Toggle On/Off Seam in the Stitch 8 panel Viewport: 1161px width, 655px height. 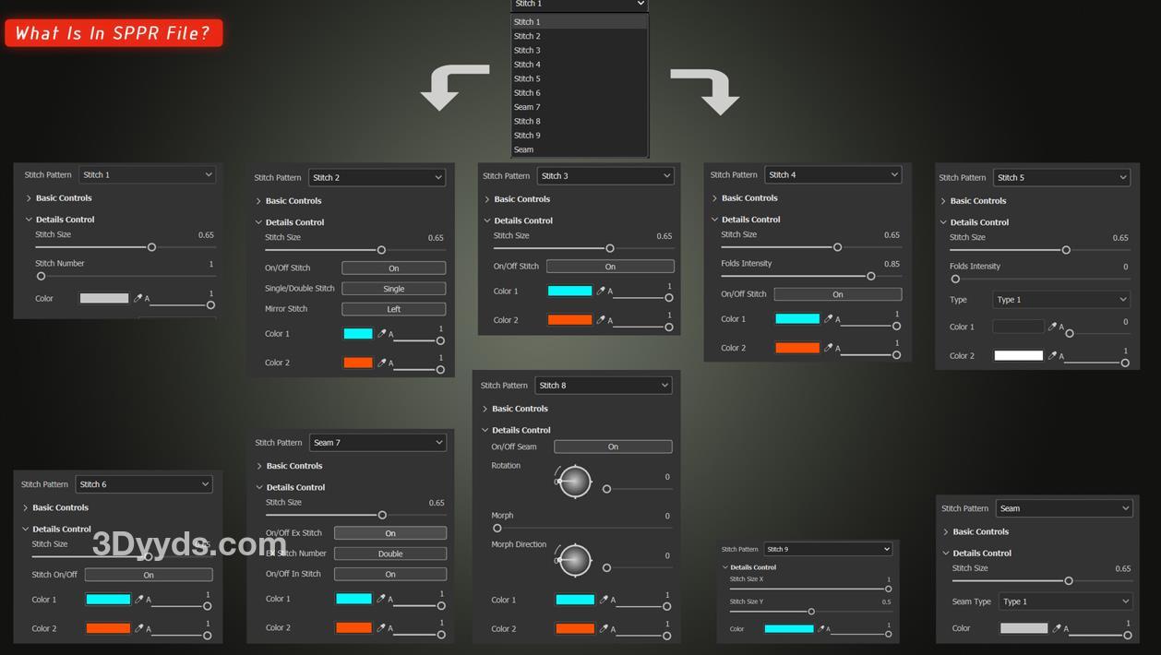coord(613,447)
